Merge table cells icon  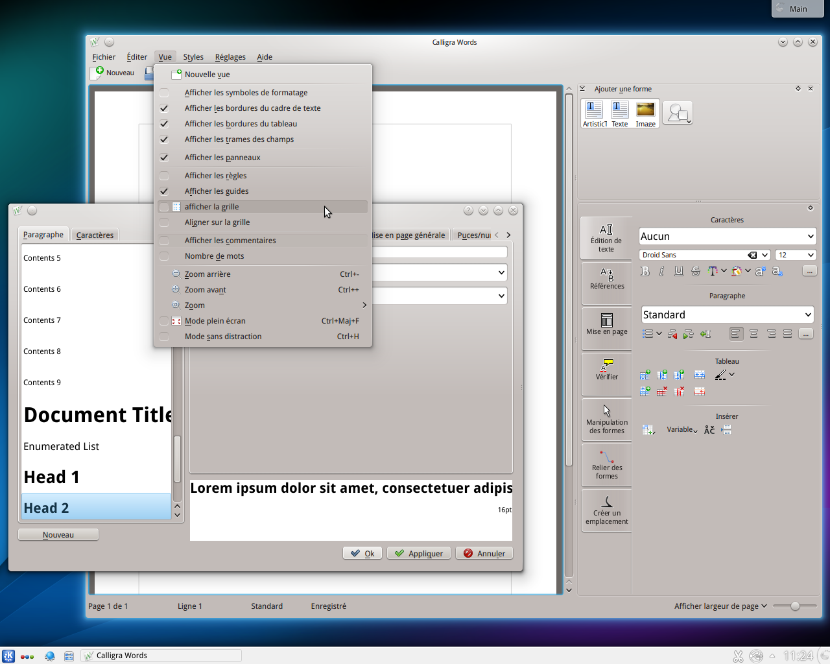(700, 375)
